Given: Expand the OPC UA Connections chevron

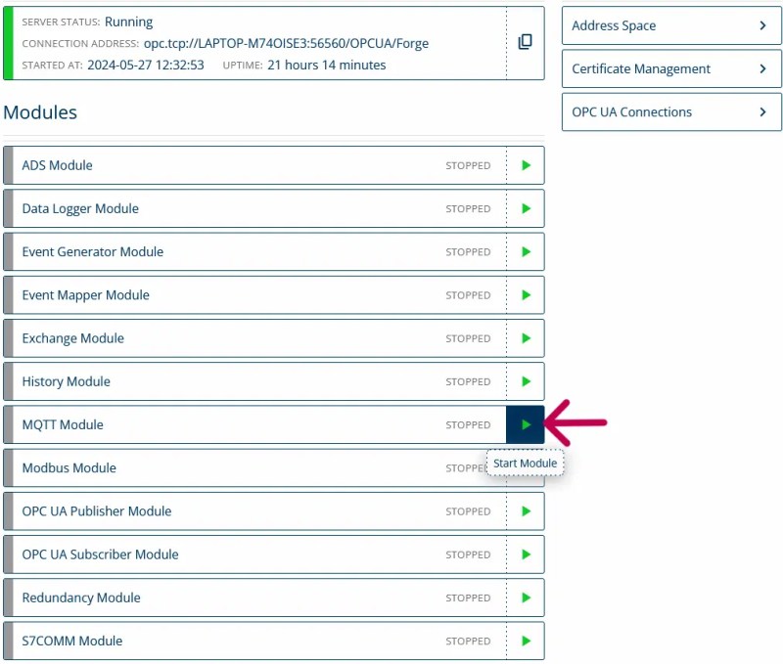Looking at the screenshot, I should tap(762, 111).
